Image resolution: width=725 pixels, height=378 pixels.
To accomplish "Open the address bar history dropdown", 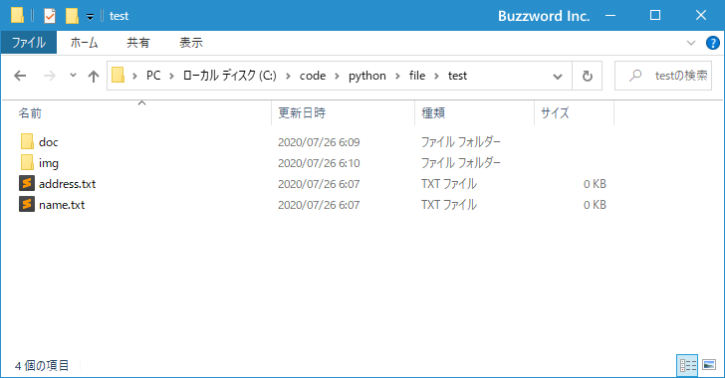I will [x=558, y=77].
